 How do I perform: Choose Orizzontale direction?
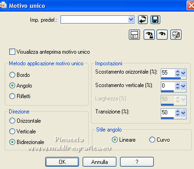tap(12, 121)
